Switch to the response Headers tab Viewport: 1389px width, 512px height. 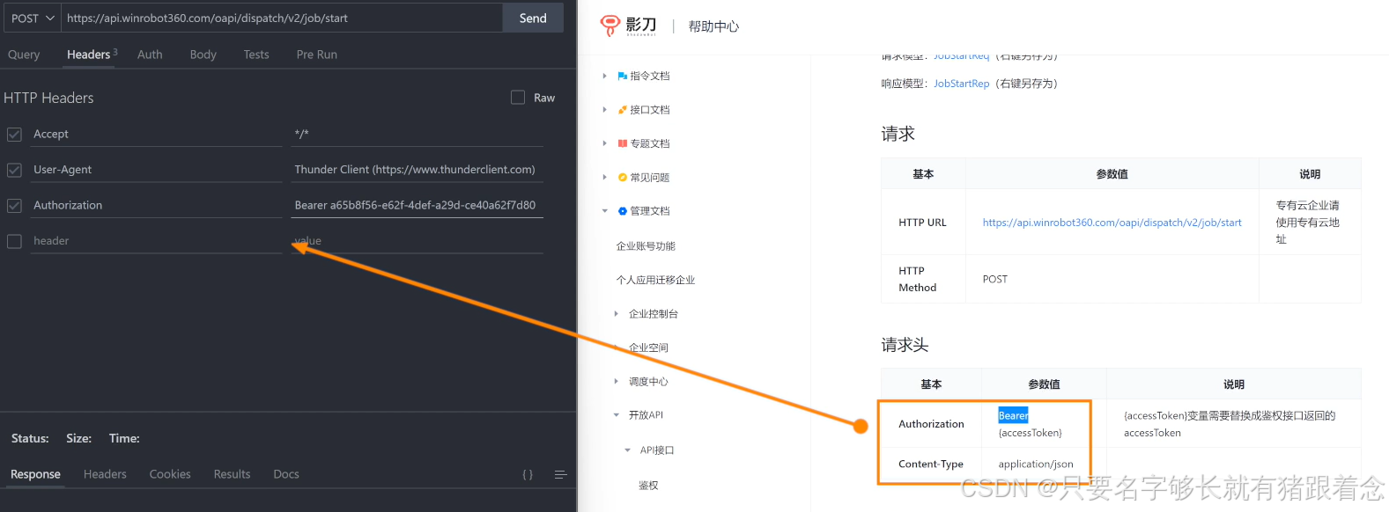click(105, 474)
